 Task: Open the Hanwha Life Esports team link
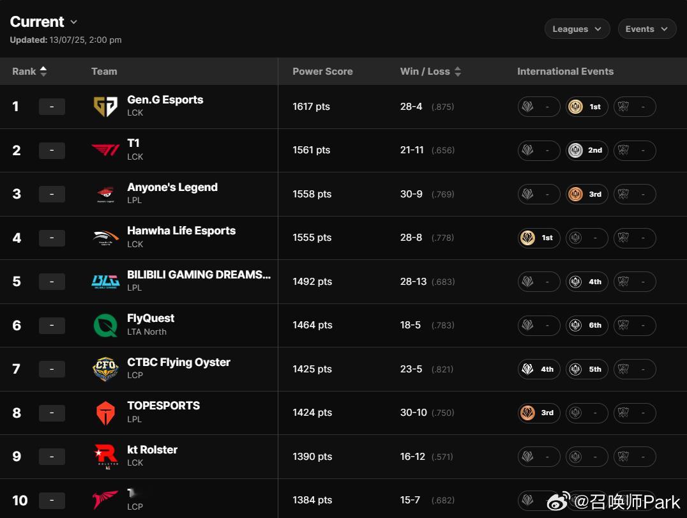[181, 231]
